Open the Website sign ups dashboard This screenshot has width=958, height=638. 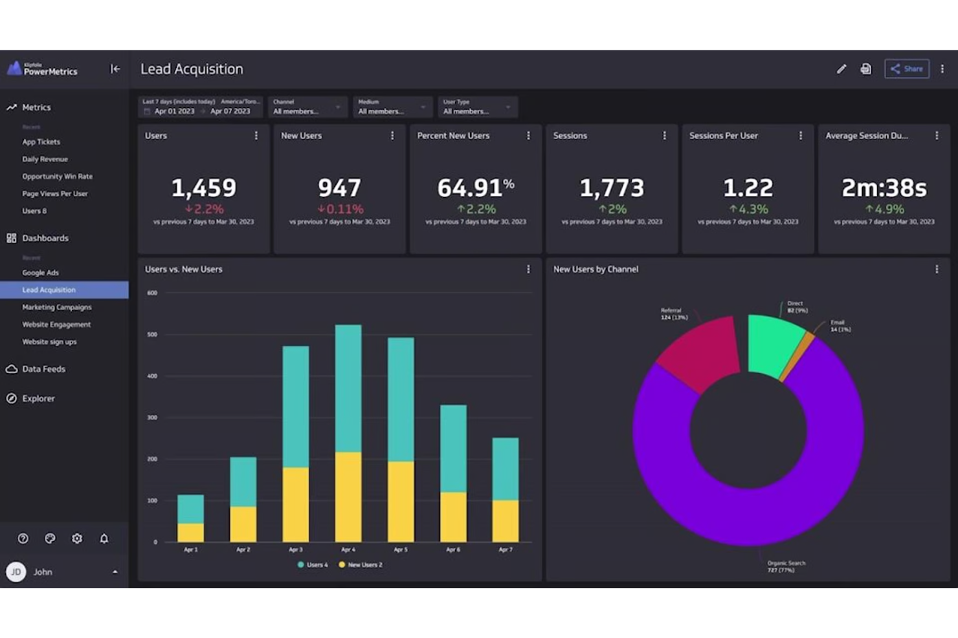click(x=49, y=342)
